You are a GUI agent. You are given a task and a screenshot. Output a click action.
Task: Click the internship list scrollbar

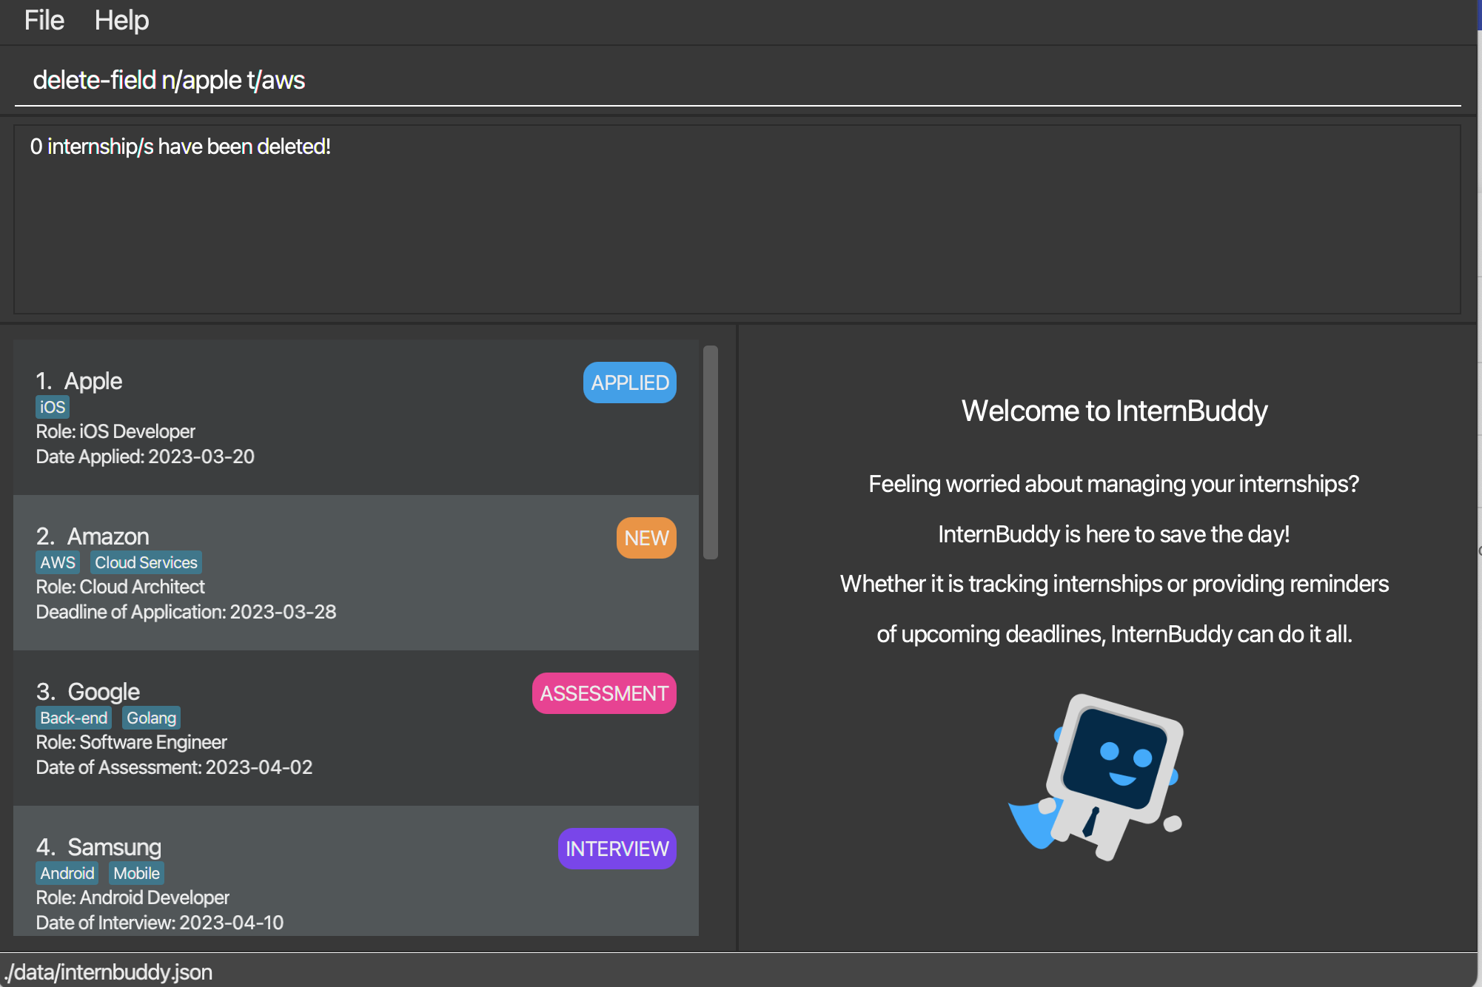(x=710, y=451)
